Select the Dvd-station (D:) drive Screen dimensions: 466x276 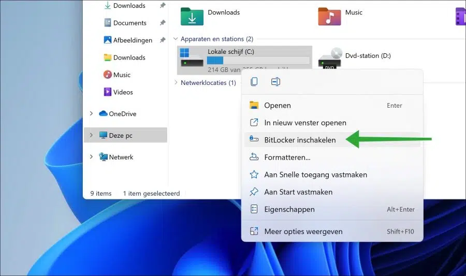355,58
